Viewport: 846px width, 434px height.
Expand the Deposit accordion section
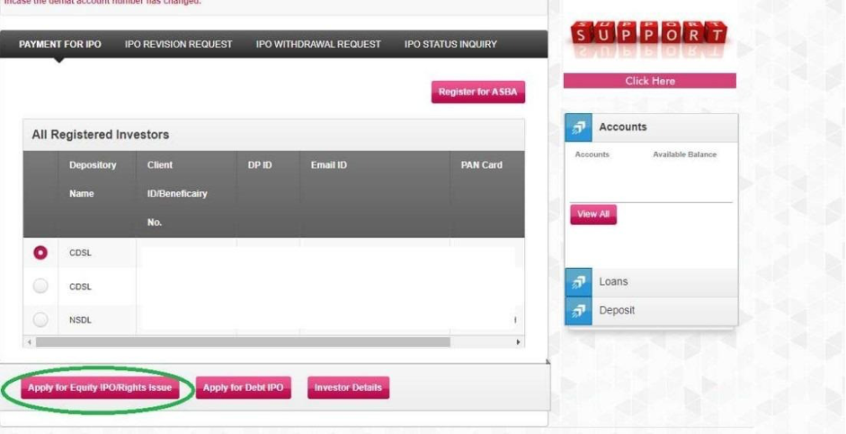coord(651,311)
